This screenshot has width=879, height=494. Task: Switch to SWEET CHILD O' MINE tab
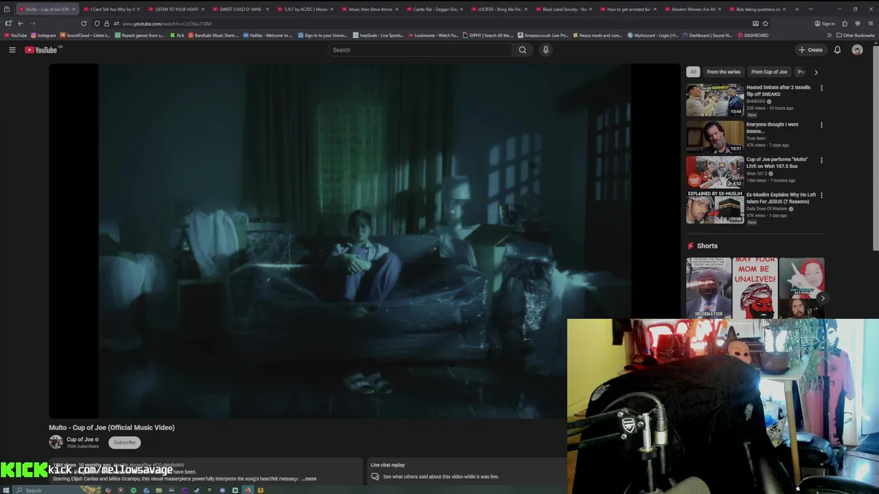[x=240, y=9]
